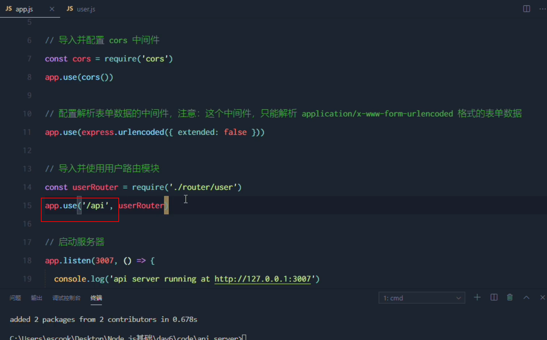This screenshot has height=340, width=547.
Task: Open the editor more actions menu
Action: [542, 9]
